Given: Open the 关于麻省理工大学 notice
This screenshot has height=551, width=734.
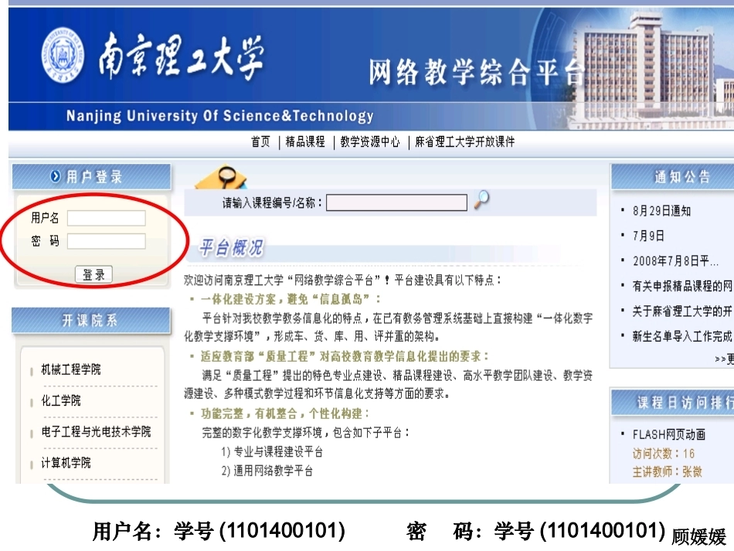Looking at the screenshot, I should tap(682, 311).
